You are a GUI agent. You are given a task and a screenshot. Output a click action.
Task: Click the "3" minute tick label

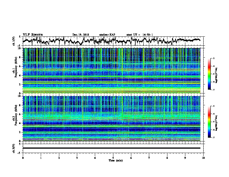[x=77, y=158]
